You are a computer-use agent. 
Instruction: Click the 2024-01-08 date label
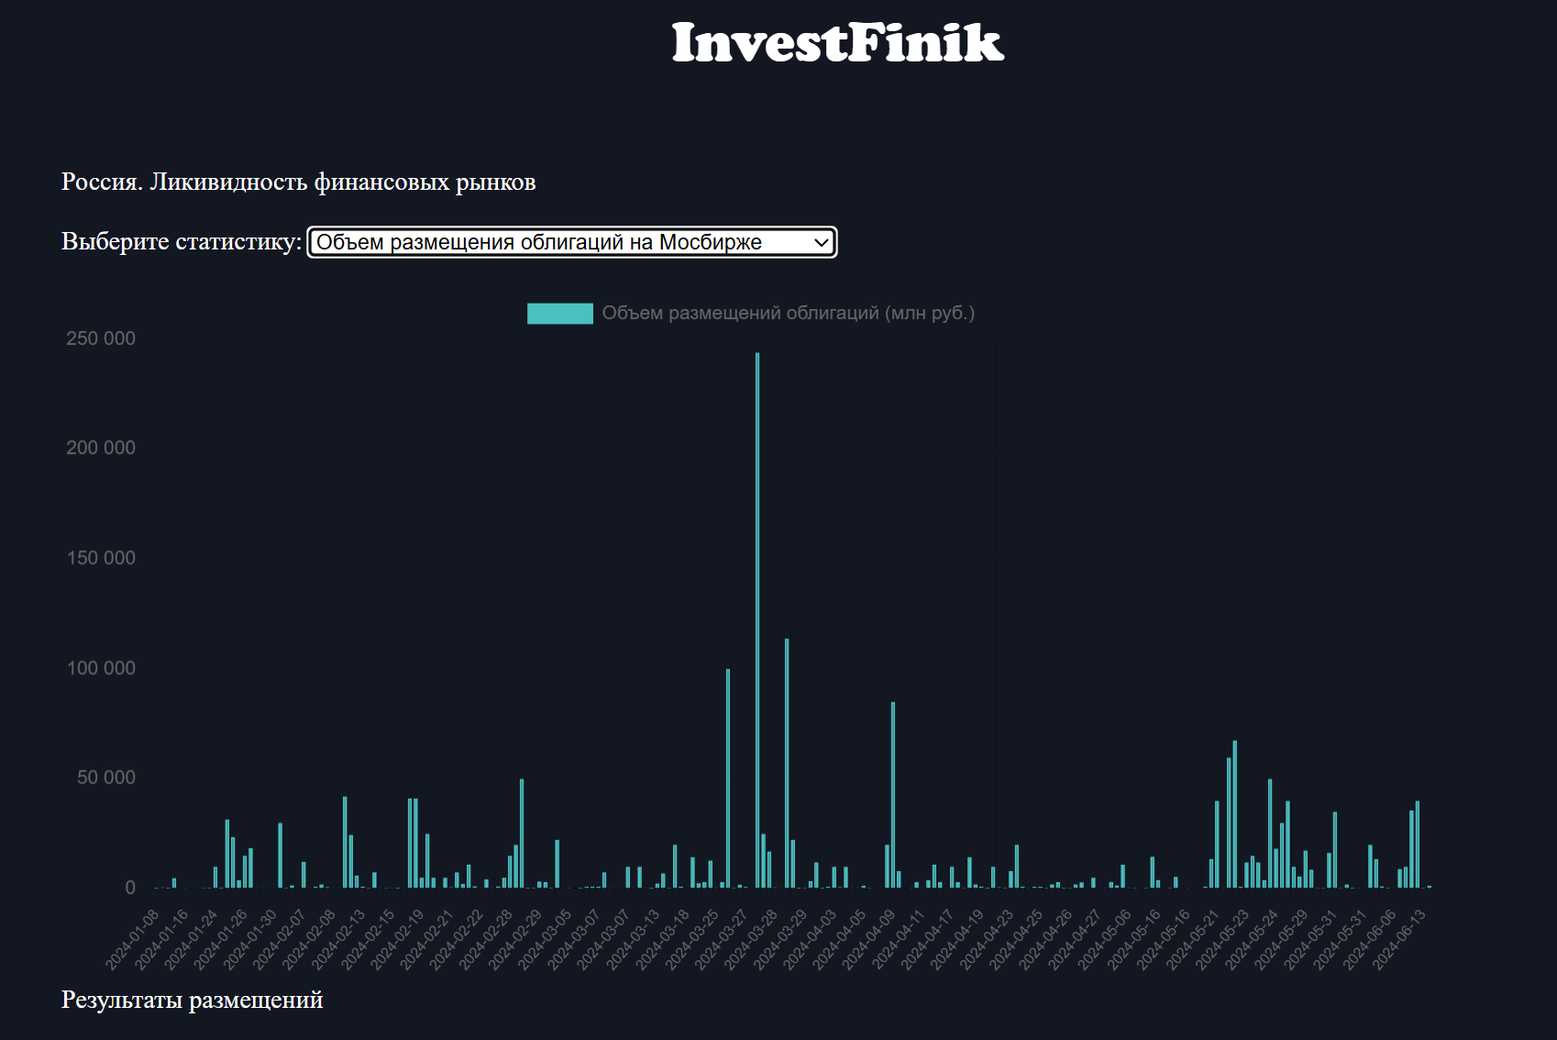click(x=134, y=938)
